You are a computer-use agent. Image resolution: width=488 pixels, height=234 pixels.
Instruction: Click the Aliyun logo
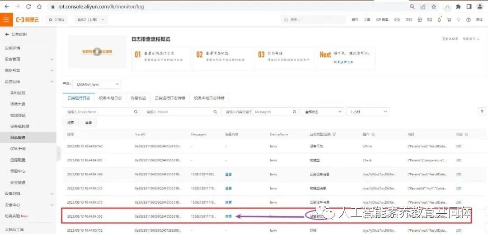(x=28, y=19)
